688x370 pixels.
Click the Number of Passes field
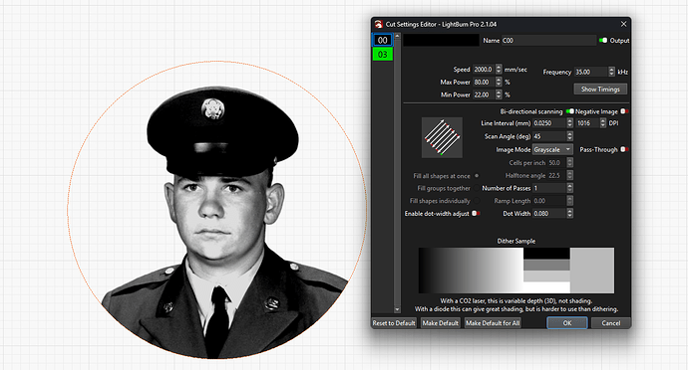tap(549, 188)
